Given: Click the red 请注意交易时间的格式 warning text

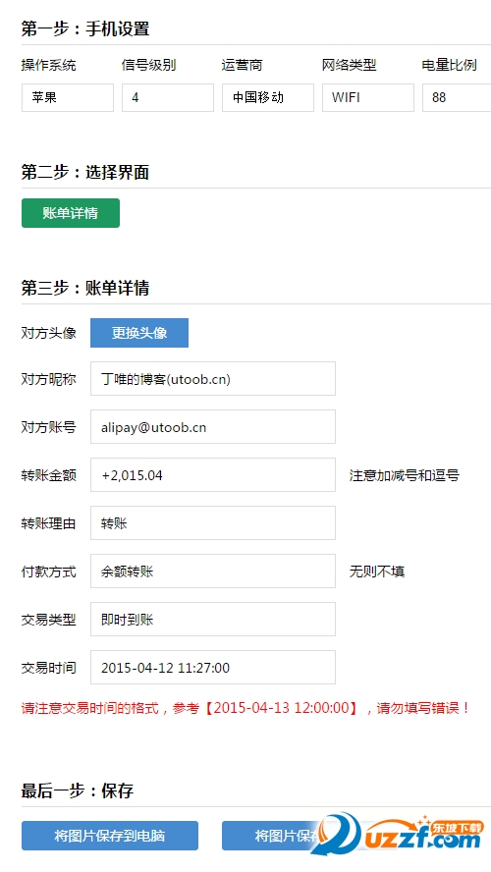Looking at the screenshot, I should 245,708.
